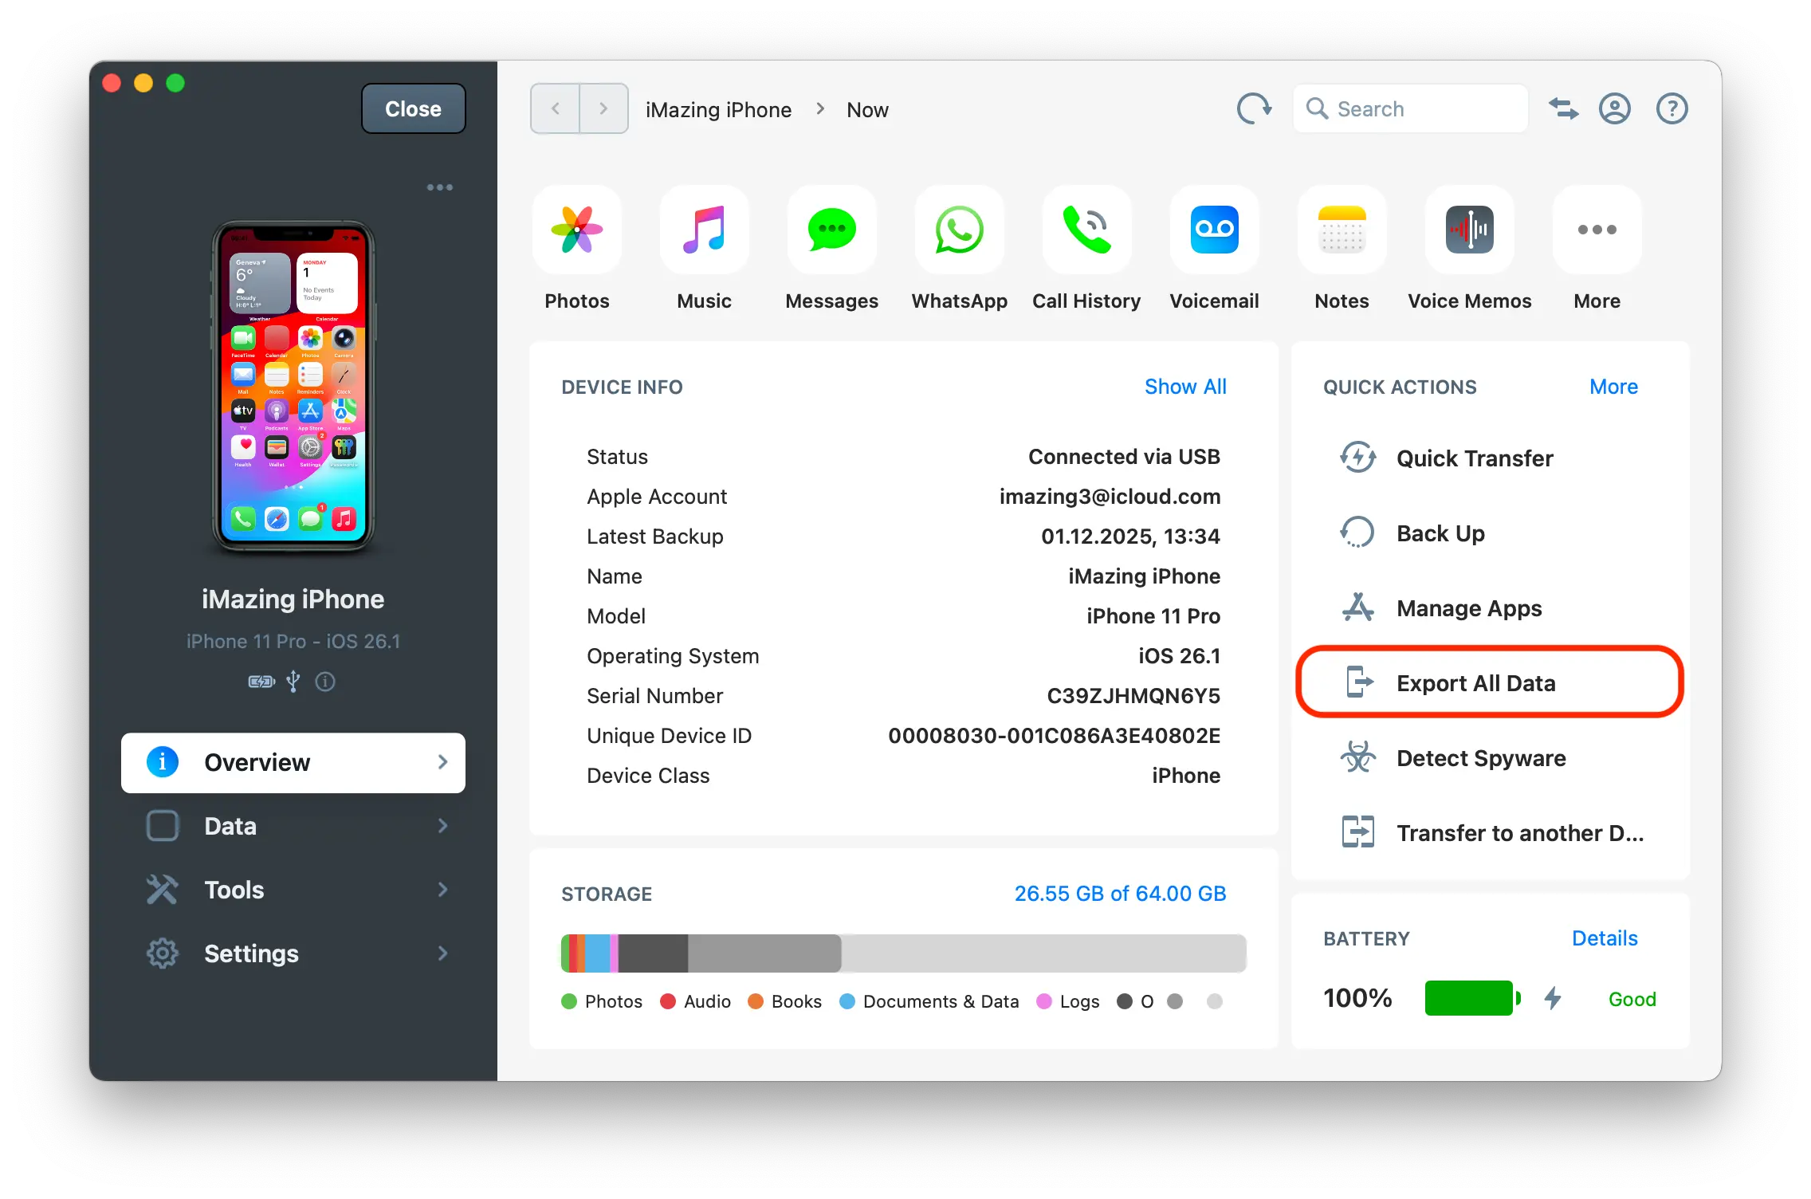
Task: Select the WhatsApp icon
Action: (x=959, y=230)
